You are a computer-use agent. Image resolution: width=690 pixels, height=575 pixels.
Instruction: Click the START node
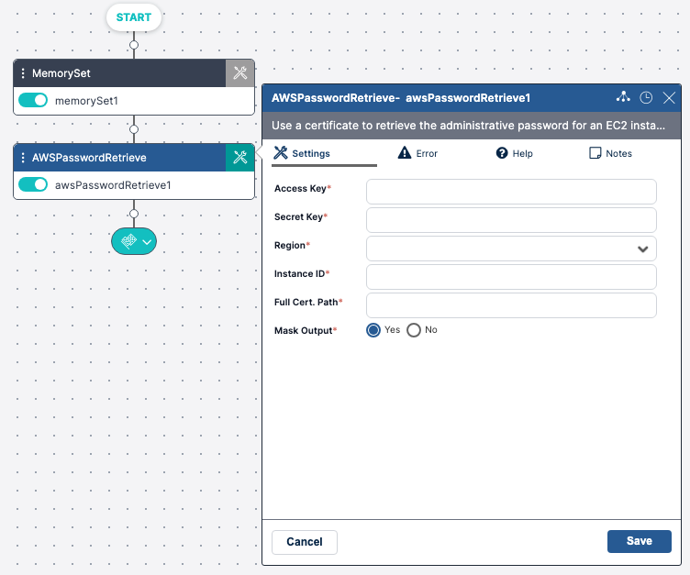click(134, 17)
